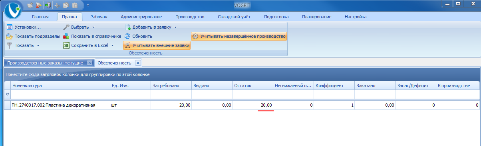This screenshot has height=146, width=481.
Task: Open Установки... settings
Action: click(24, 27)
